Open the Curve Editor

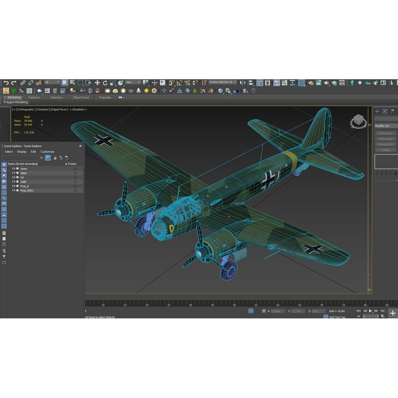[284, 83]
